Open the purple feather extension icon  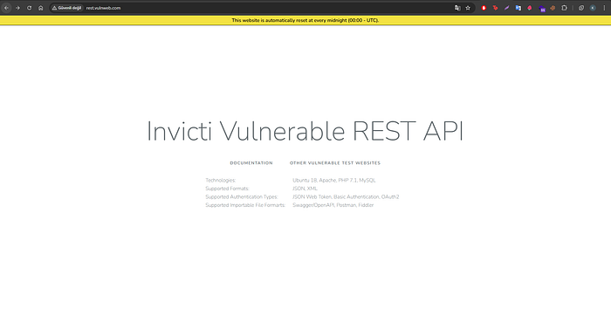[506, 8]
